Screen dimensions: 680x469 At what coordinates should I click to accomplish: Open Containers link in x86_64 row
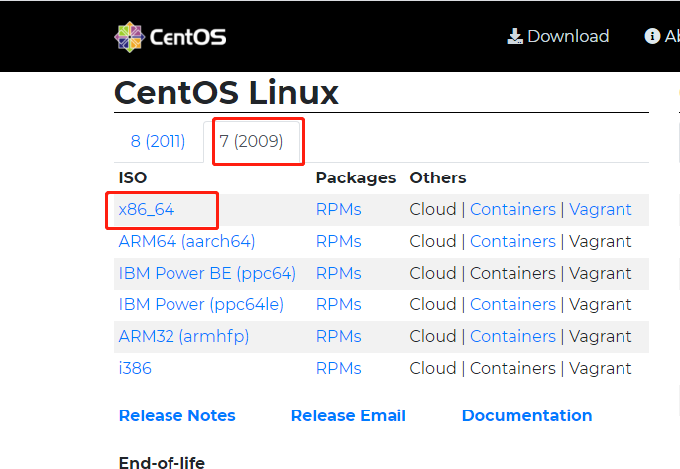coord(512,209)
